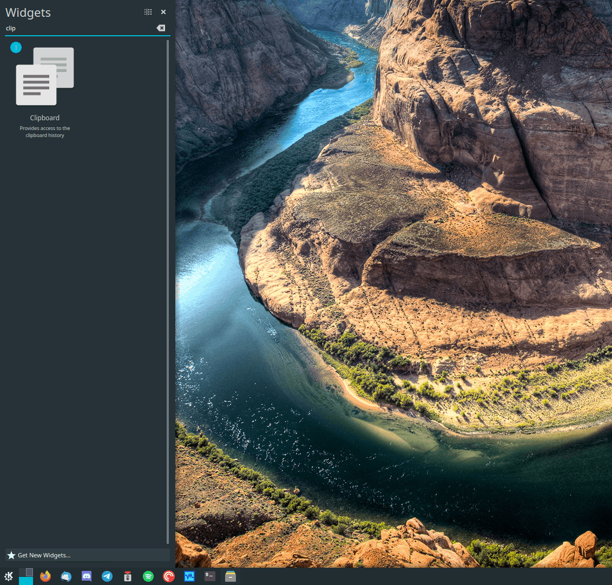Select the Clipboard widget thumbnail

tap(45, 76)
